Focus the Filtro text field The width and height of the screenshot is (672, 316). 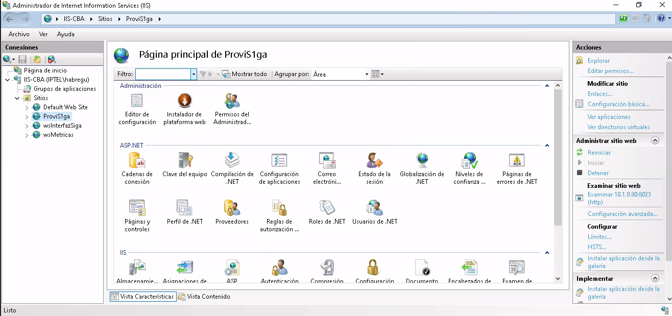pos(163,75)
